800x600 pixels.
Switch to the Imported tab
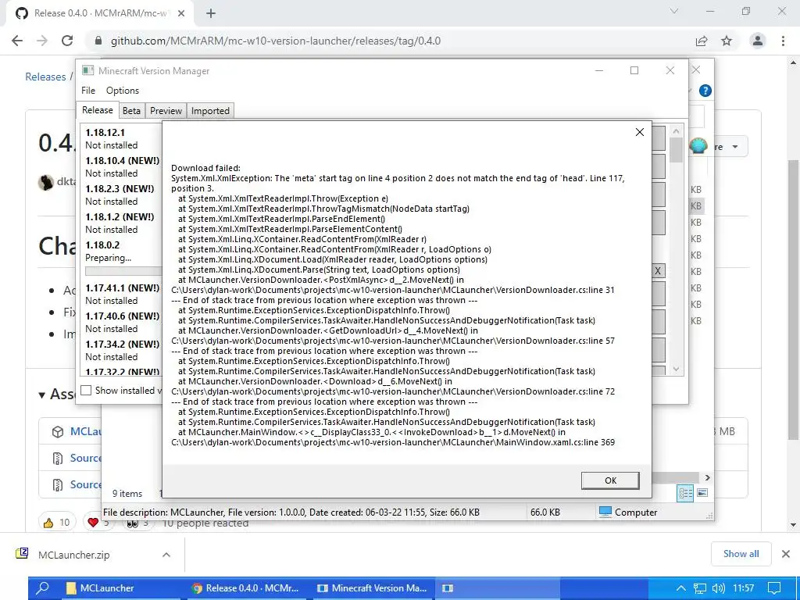(210, 111)
